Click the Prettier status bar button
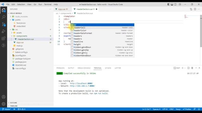 pyautogui.click(x=187, y=109)
